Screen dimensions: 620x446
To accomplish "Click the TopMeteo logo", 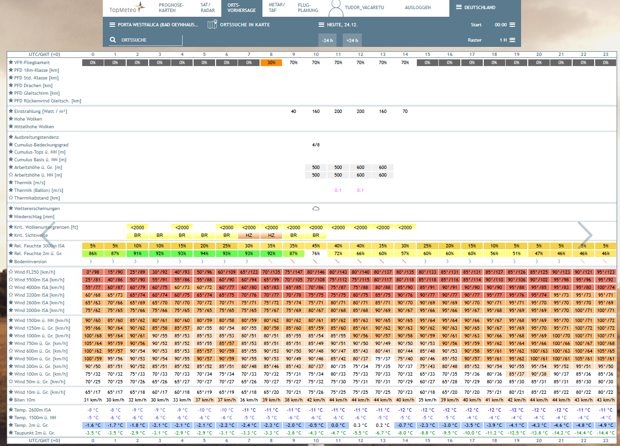I will [127, 8].
